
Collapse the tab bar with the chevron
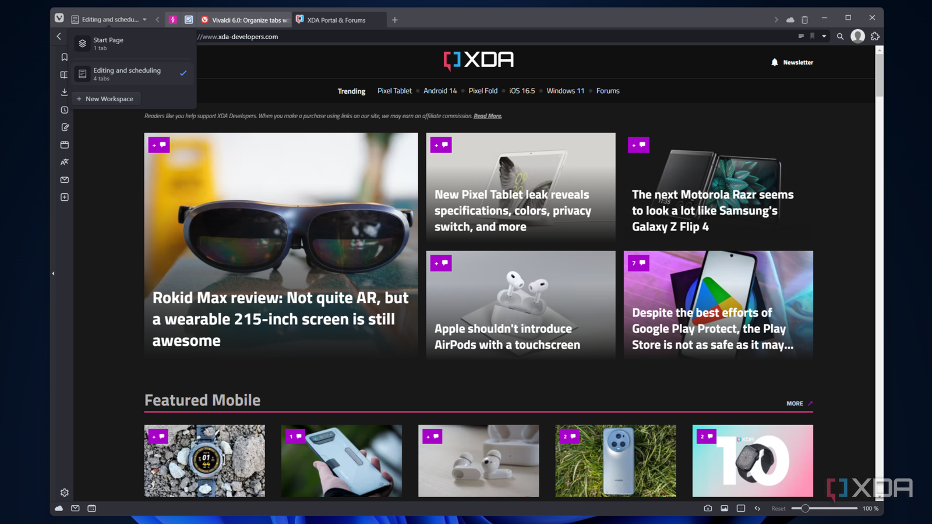157,19
